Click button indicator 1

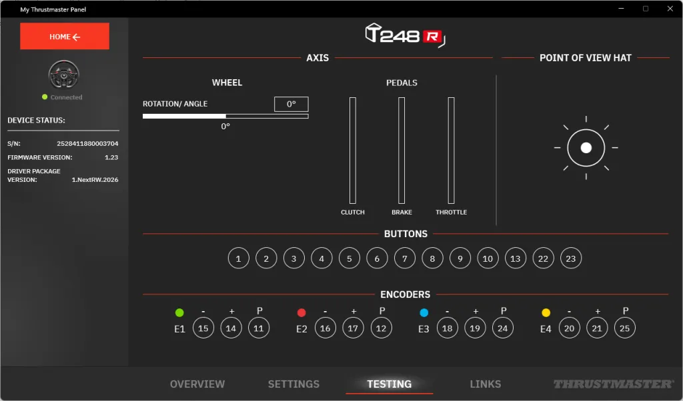[238, 258]
